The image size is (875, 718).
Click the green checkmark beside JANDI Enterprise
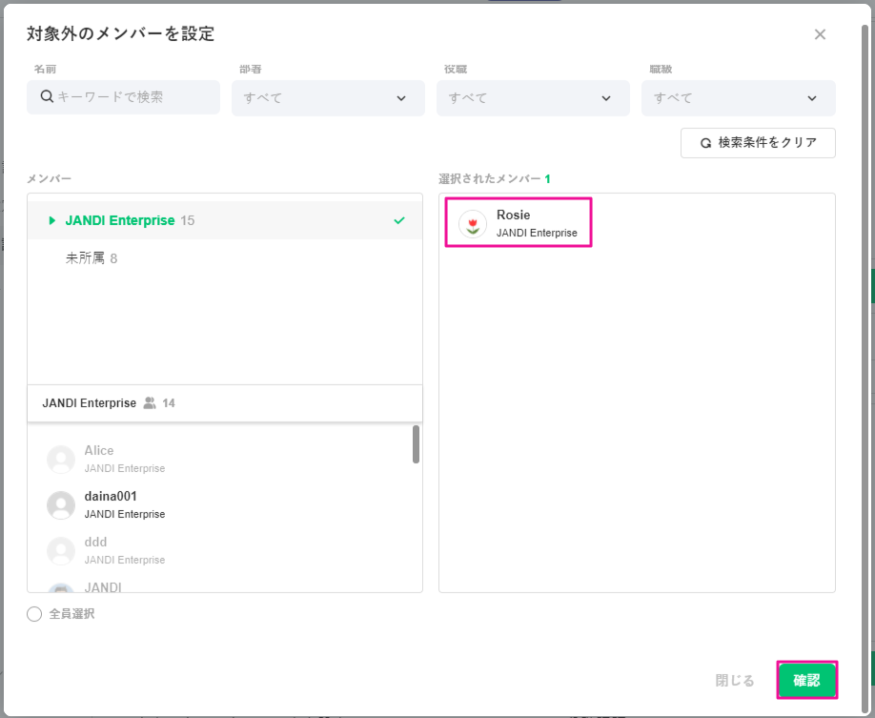coord(399,220)
